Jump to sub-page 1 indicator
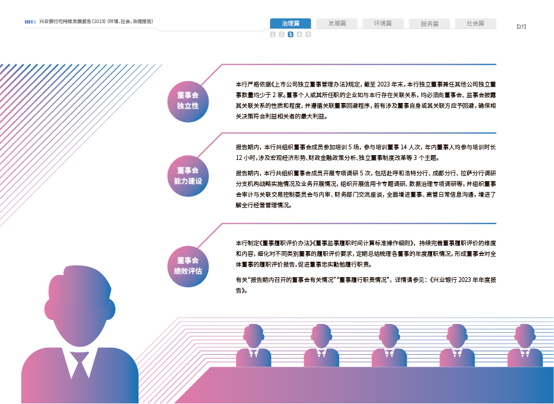Screen dimensions: 554x404 [x=273, y=35]
